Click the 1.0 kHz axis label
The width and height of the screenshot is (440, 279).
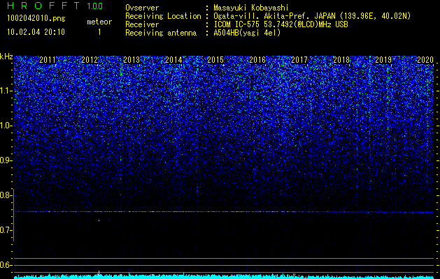pyautogui.click(x=6, y=126)
